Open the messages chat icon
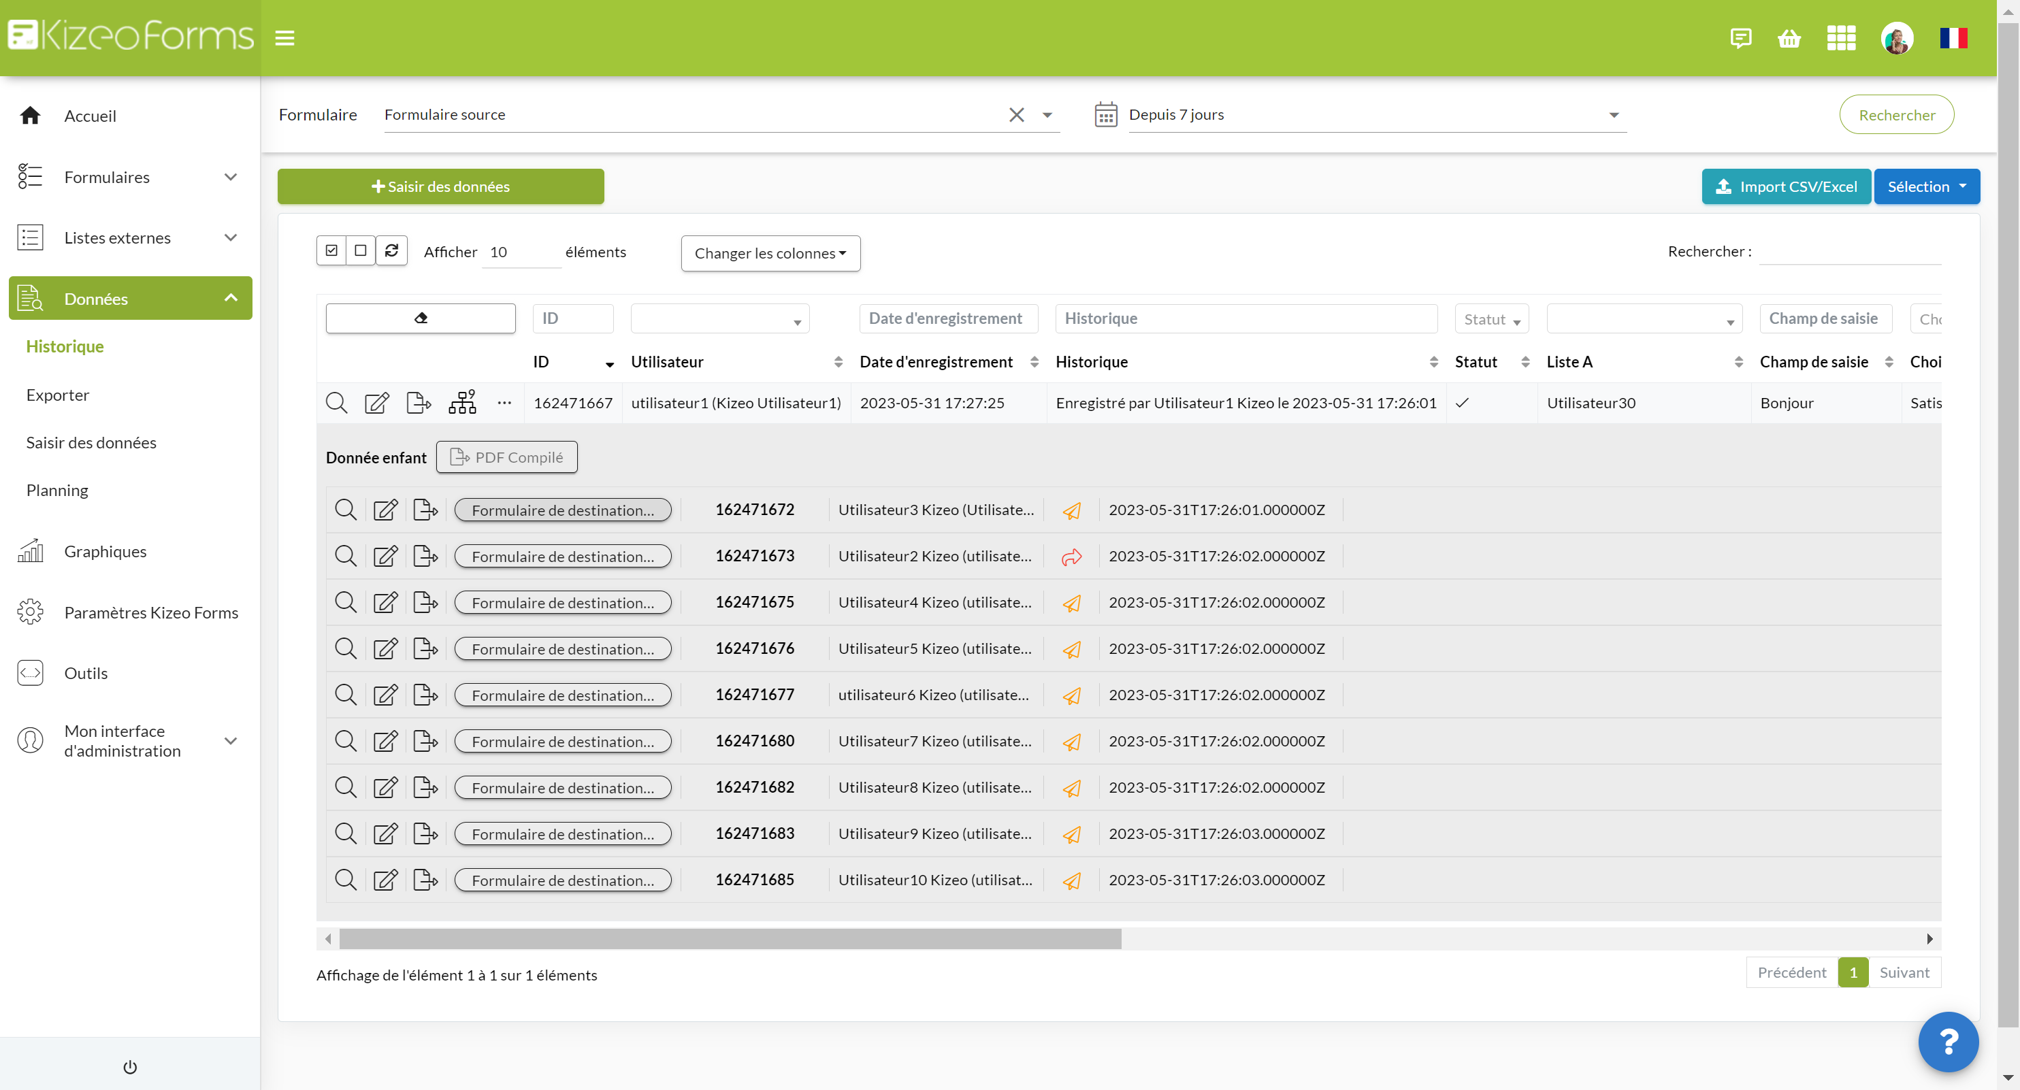This screenshot has width=2020, height=1090. click(1740, 37)
